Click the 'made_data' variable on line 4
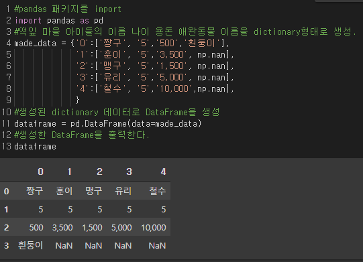Image resolution: width=363 pixels, height=262 pixels. pyautogui.click(x=36, y=44)
